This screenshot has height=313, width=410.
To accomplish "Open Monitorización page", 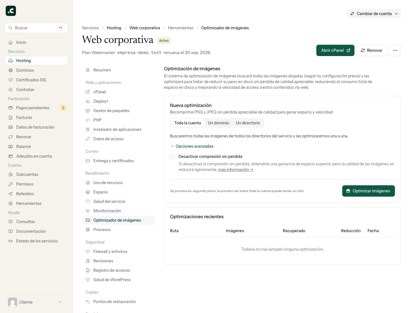I will pos(118,211).
